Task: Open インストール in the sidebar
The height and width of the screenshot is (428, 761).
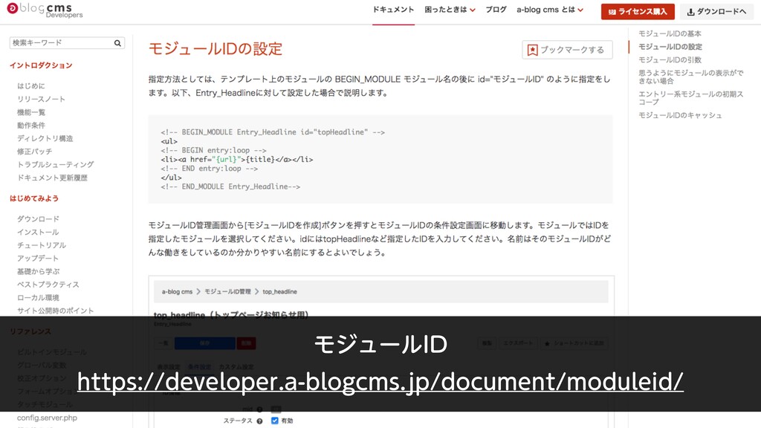Action: coord(38,232)
